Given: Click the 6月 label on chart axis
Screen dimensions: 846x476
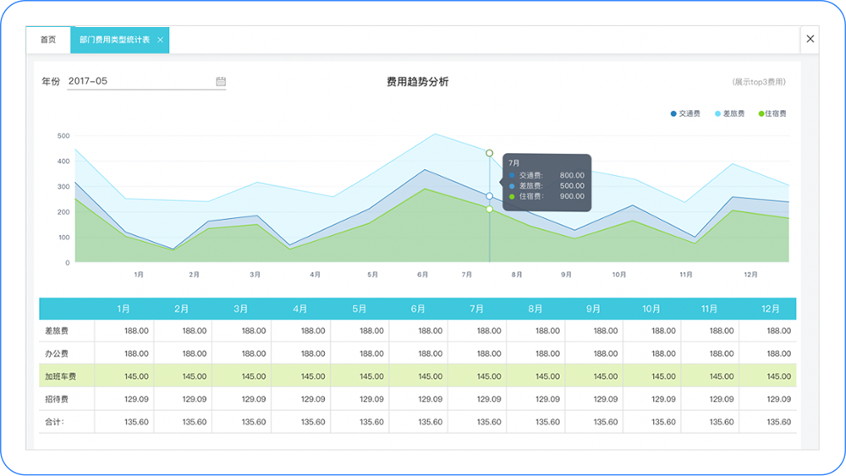Looking at the screenshot, I should [422, 275].
